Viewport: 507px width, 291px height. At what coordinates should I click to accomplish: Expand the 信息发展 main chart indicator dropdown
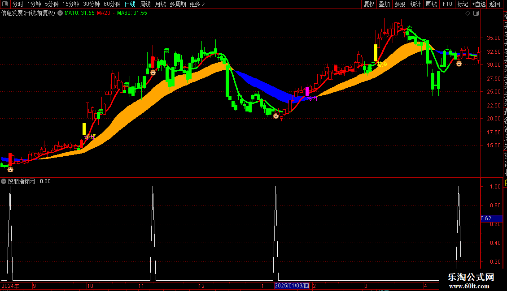(60, 13)
